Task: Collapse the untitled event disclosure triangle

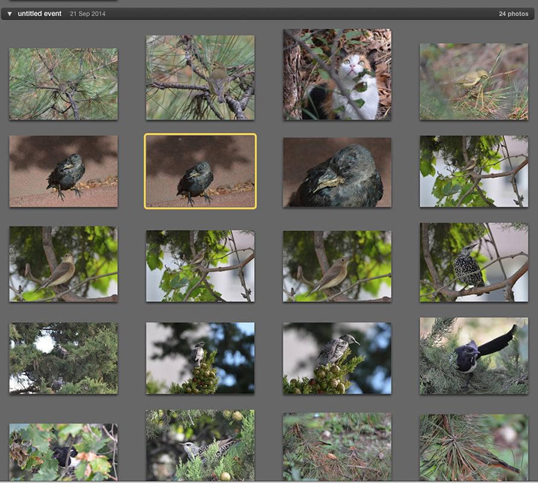Action: (10, 14)
